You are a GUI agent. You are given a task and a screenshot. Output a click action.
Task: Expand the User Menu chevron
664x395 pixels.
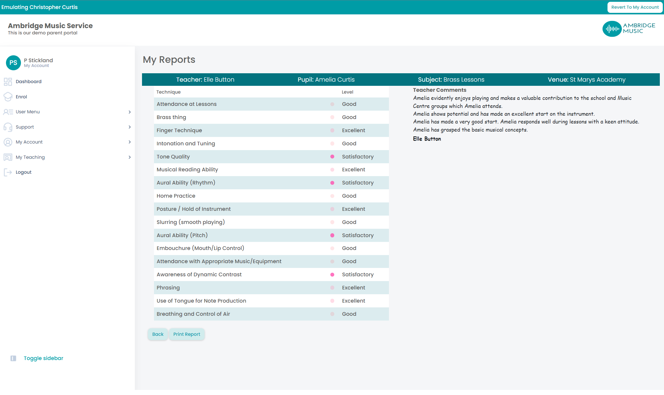129,112
